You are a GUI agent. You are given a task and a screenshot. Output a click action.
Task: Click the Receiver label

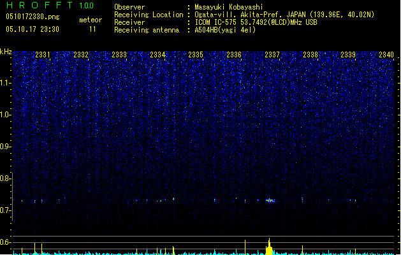(129, 22)
